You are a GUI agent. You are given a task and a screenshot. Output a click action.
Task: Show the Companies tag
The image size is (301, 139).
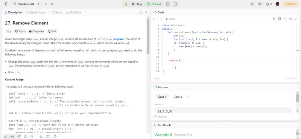coord(36,31)
